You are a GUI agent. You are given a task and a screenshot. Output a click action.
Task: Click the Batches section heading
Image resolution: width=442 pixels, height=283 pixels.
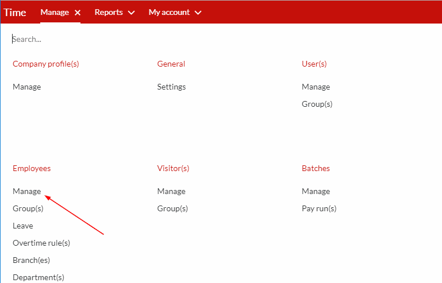[316, 168]
